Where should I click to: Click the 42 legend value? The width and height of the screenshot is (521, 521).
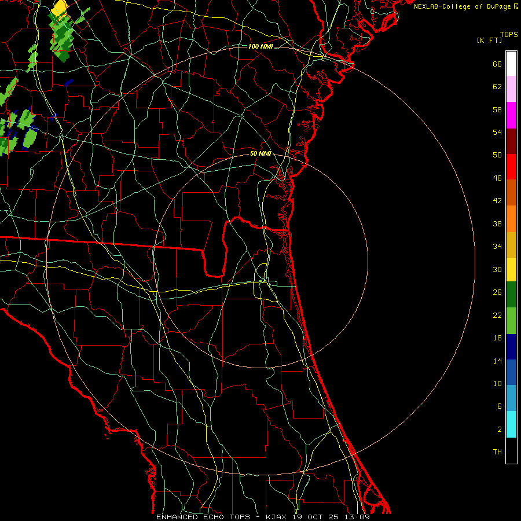tap(497, 201)
